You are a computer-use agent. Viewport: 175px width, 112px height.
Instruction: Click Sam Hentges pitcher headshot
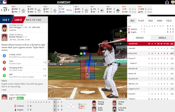5,28
